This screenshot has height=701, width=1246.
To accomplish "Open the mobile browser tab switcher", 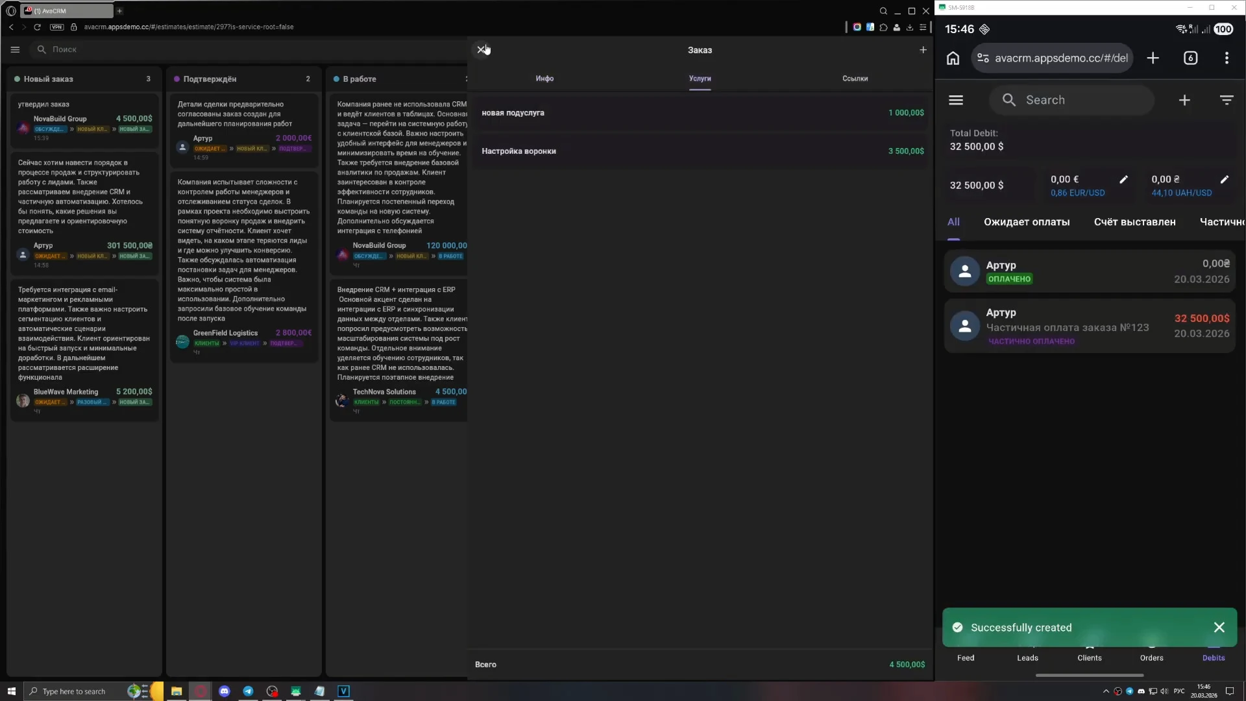I will (x=1190, y=58).
